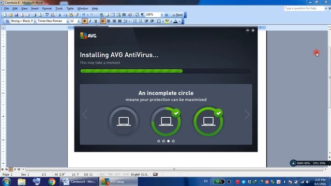Expand the line spacing dropdown arrow

129,21
